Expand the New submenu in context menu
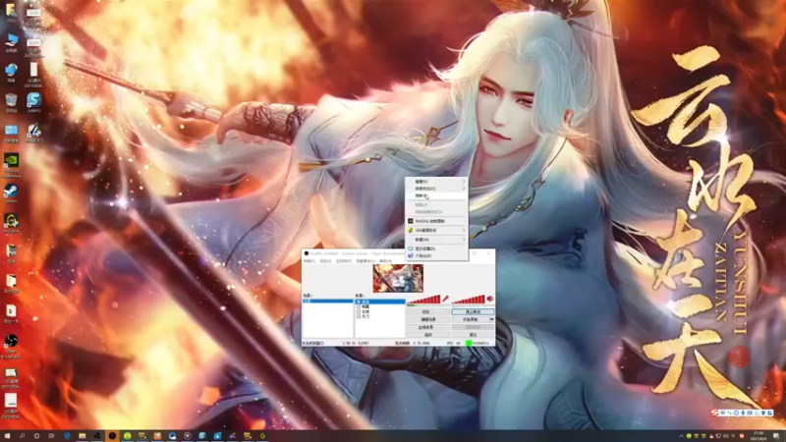 (x=436, y=240)
